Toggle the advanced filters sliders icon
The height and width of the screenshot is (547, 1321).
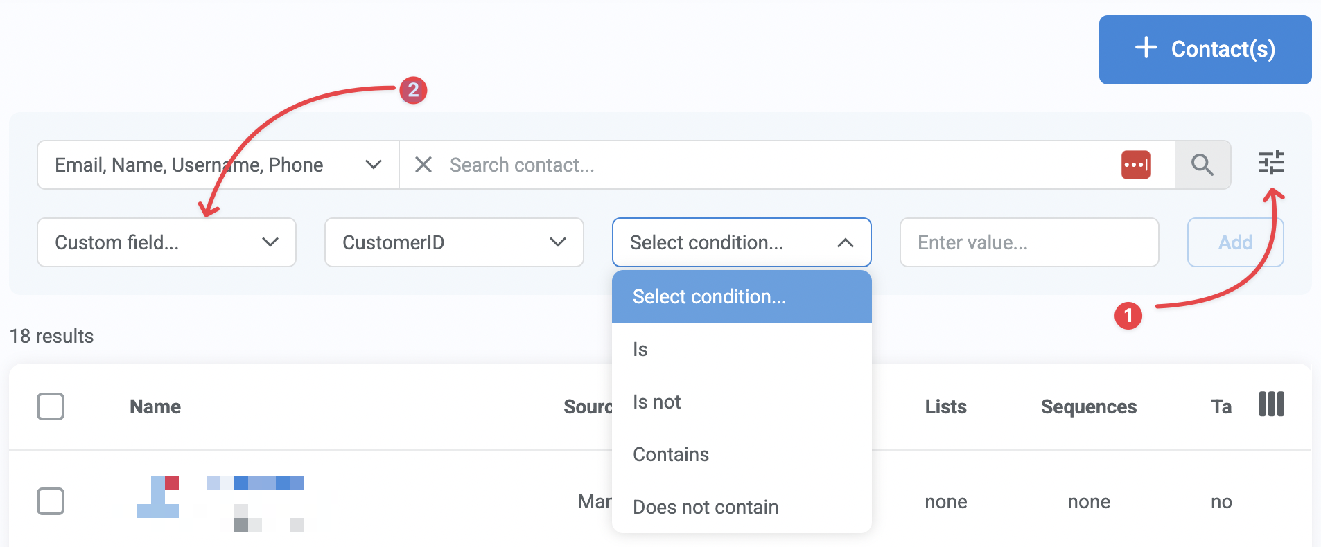[1271, 163]
